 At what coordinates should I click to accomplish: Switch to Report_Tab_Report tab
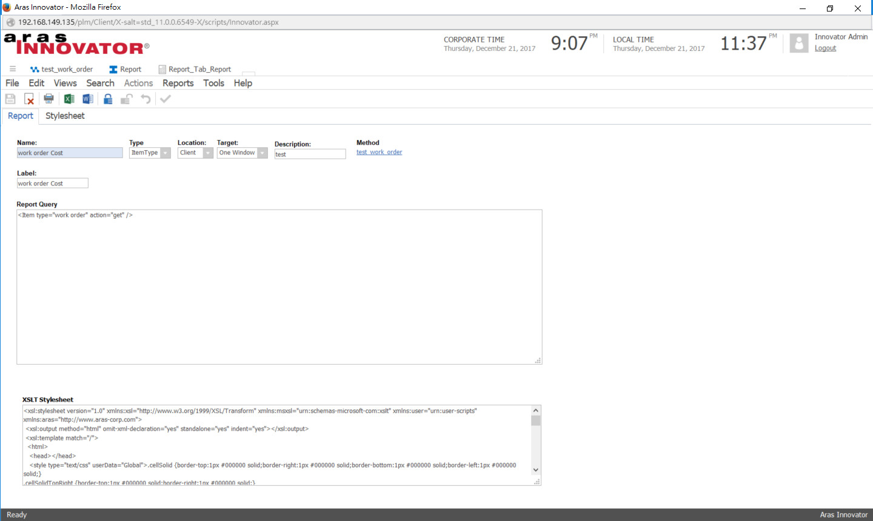pos(195,69)
